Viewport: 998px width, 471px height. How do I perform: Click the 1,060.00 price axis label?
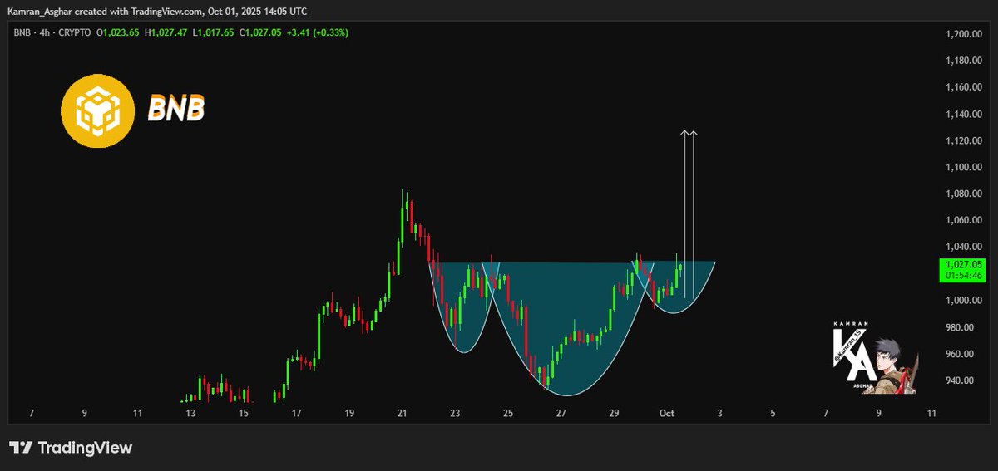tap(965, 220)
